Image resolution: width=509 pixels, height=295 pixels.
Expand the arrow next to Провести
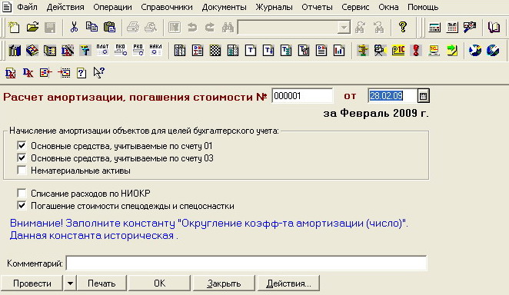[70, 283]
